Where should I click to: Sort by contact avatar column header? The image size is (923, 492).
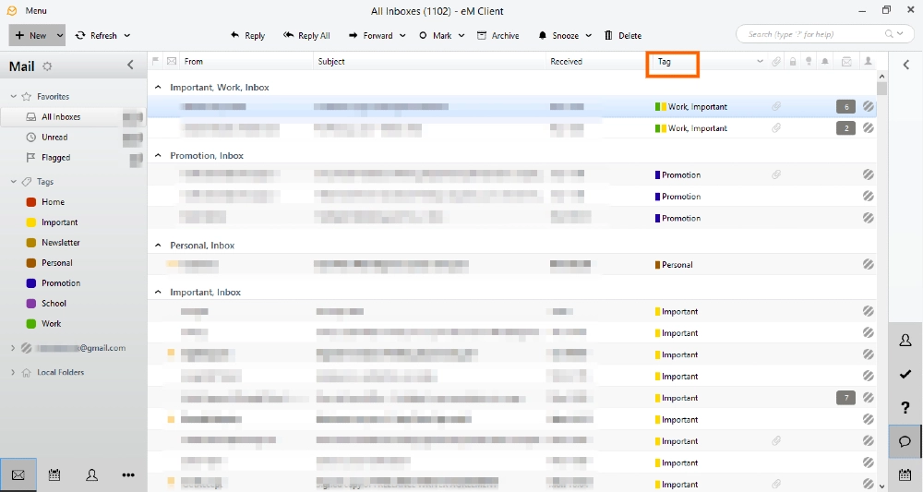point(868,61)
